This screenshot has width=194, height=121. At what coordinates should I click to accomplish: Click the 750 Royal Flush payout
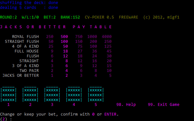pos(79,37)
